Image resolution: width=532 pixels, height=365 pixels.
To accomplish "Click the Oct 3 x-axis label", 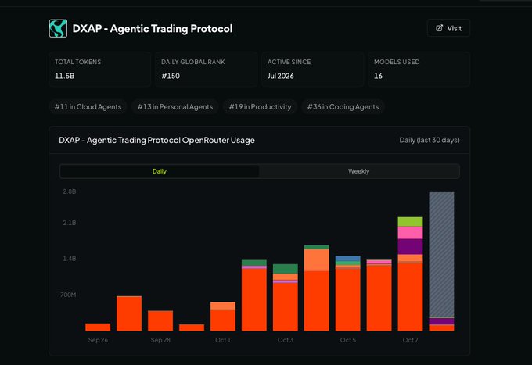I will tap(286, 340).
